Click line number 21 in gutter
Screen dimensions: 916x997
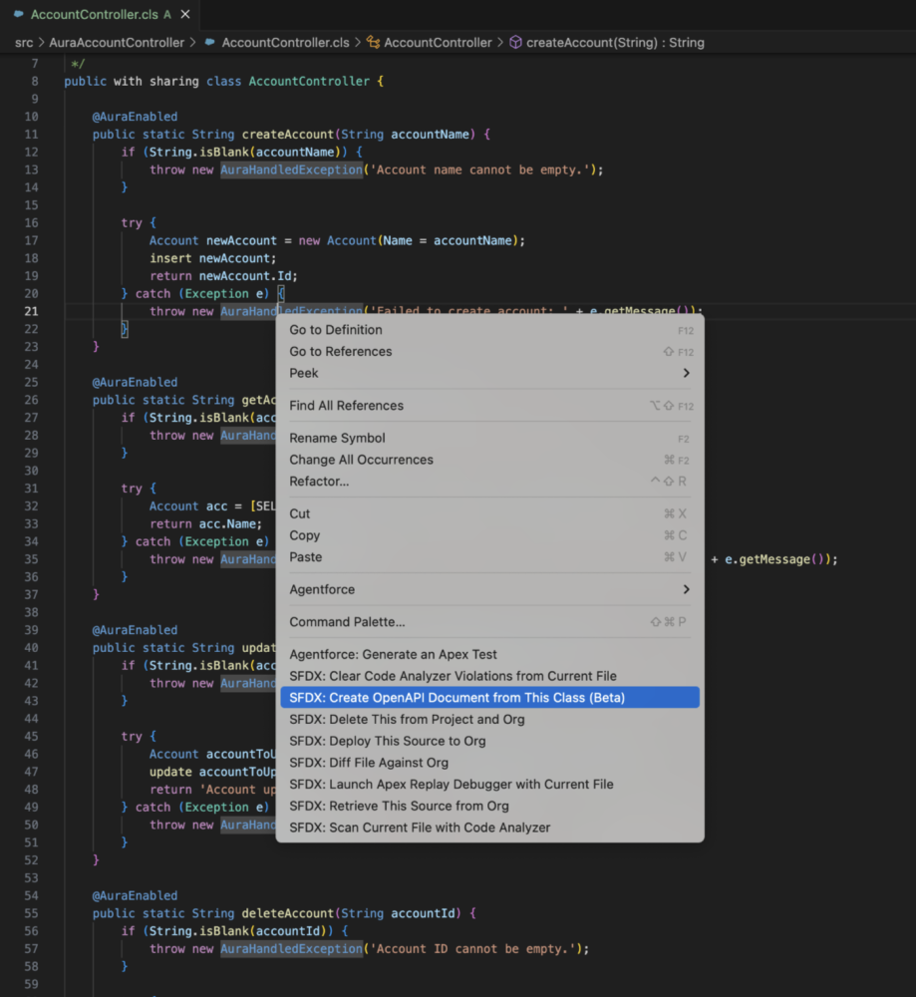31,311
